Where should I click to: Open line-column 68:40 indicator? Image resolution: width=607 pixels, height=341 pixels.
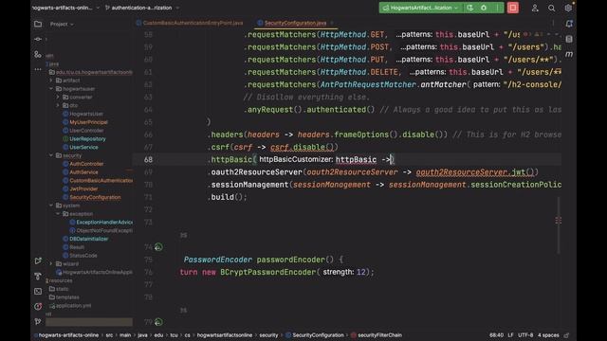[496, 335]
